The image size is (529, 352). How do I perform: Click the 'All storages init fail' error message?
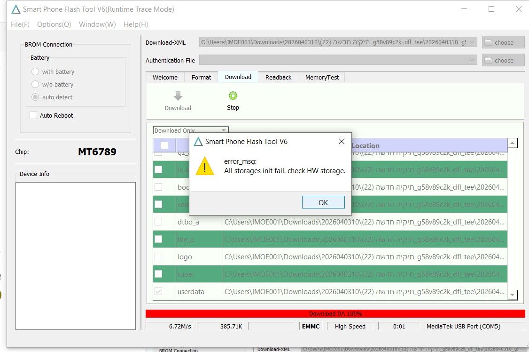pyautogui.click(x=285, y=171)
